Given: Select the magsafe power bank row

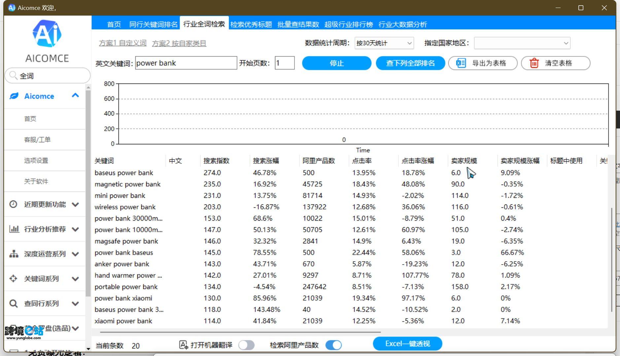Looking at the screenshot, I should pos(350,241).
